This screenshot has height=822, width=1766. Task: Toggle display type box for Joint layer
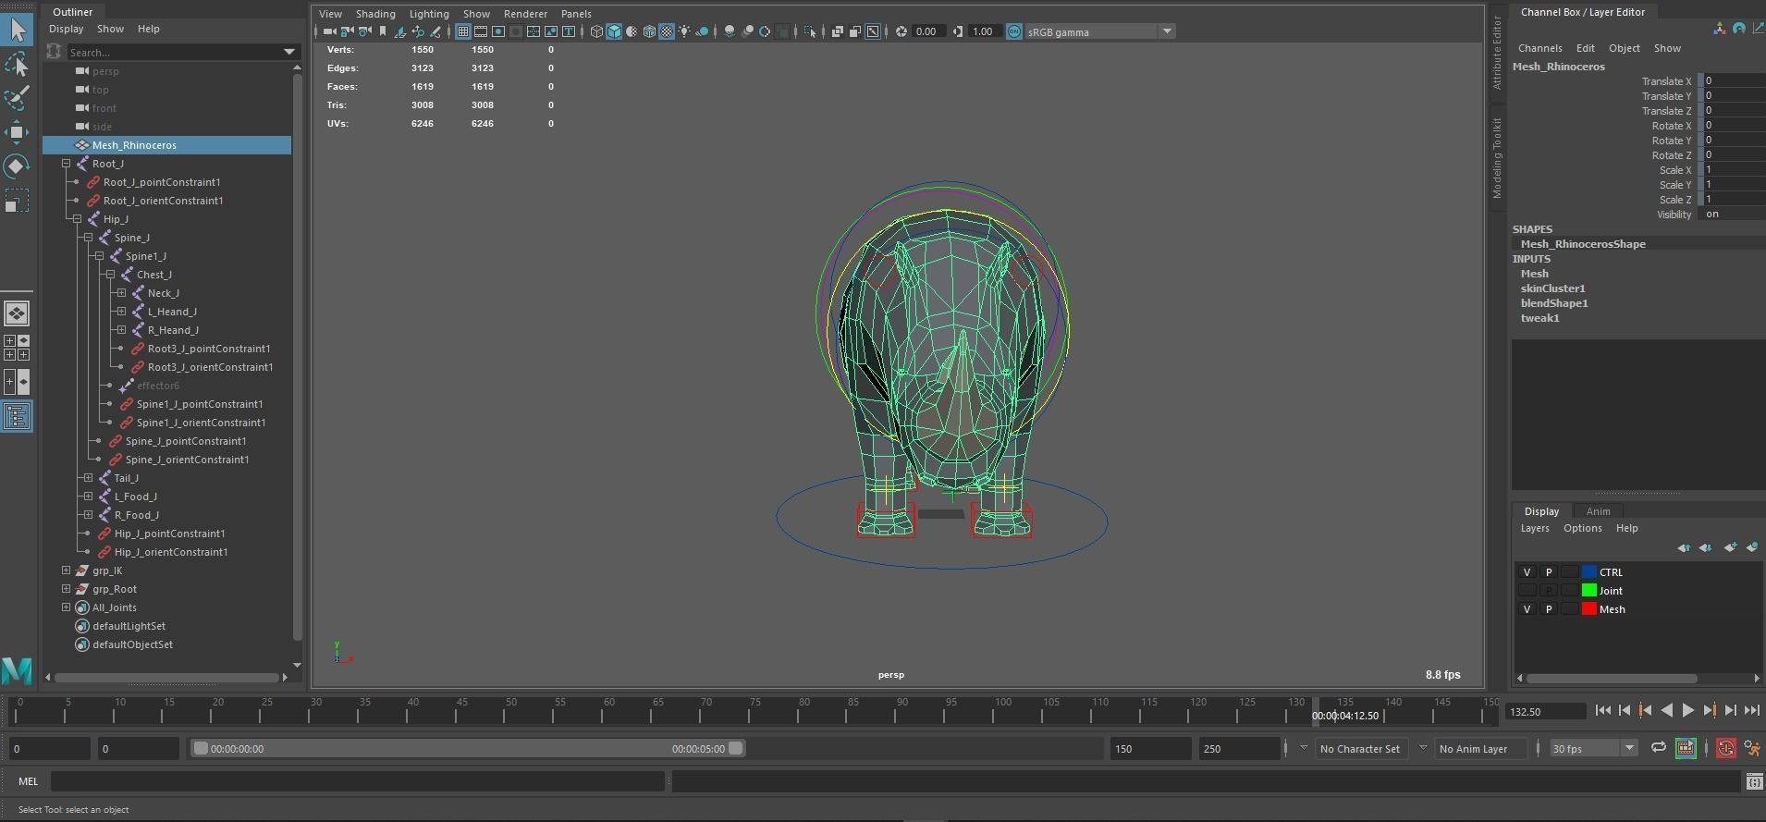[x=1569, y=591]
